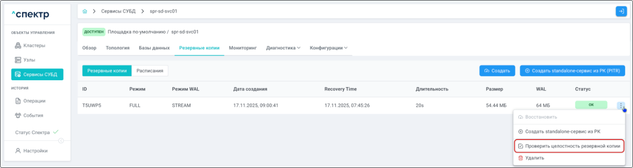Open the Топология tab

(x=117, y=48)
